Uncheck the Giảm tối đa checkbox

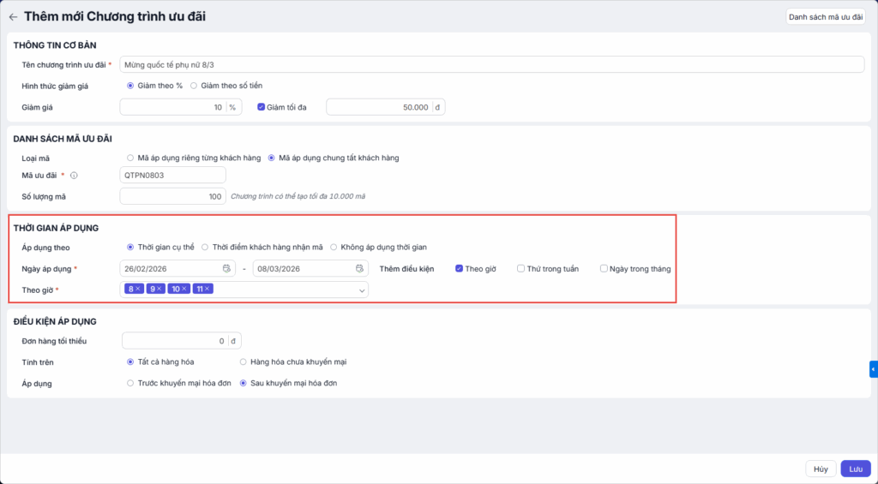(262, 107)
